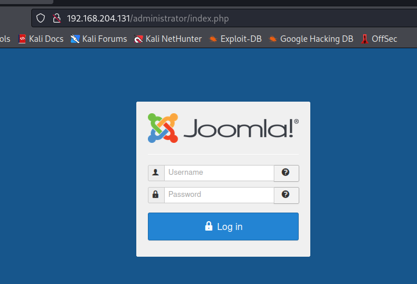417x284 pixels.
Task: Open the Google Hacking DB bookmark
Action: [311, 39]
